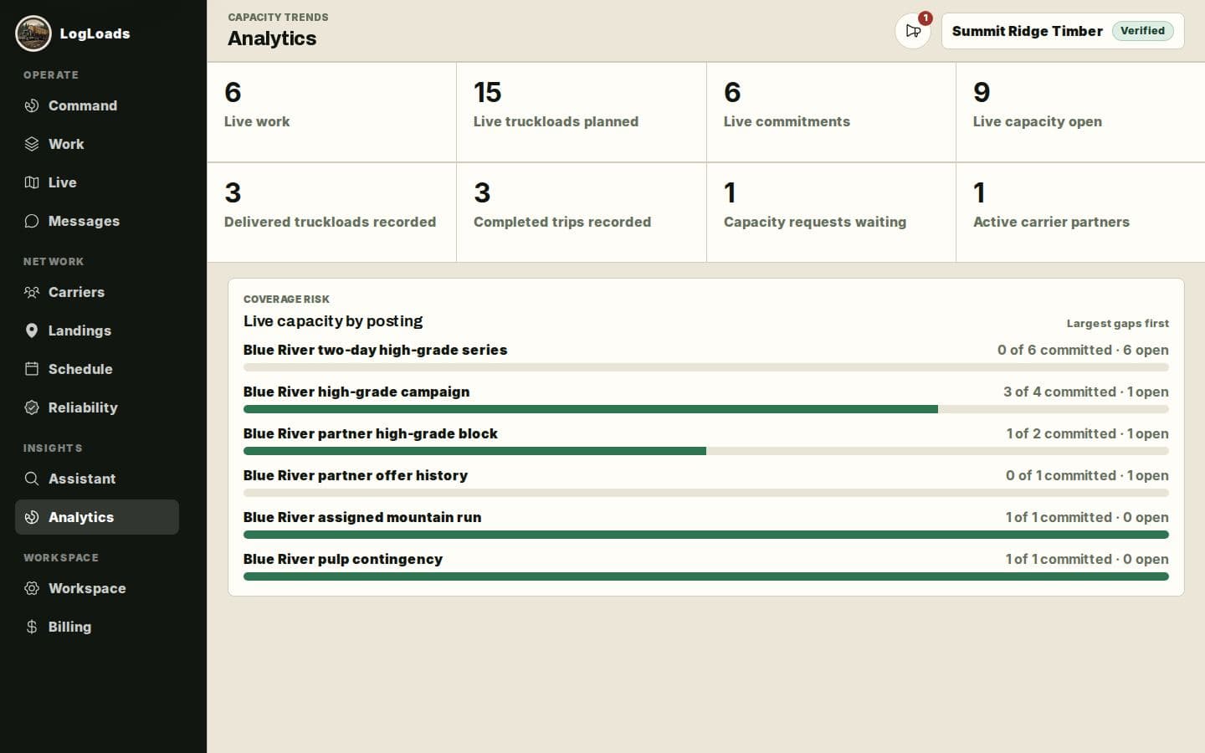The width and height of the screenshot is (1205, 753).
Task: Open the Assistant page
Action: coord(97,479)
